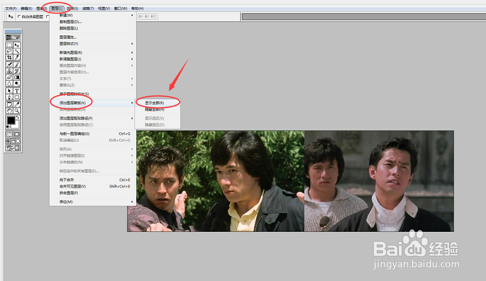Select the Hand tool
Image resolution: width=486 pixels, height=281 pixels.
click(x=9, y=111)
